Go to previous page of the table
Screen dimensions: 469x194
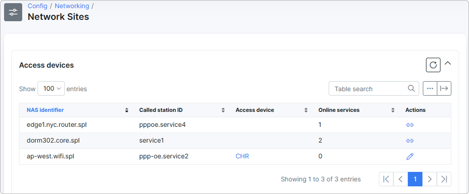tap(401, 179)
